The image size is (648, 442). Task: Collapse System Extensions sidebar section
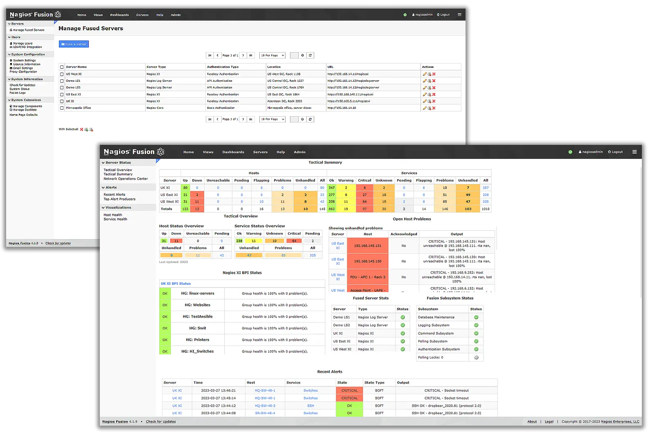[x=30, y=100]
